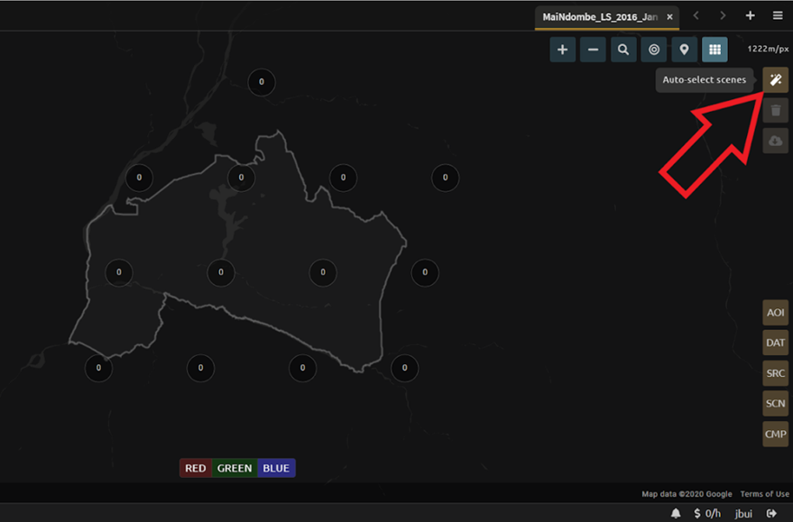The height and width of the screenshot is (522, 793).
Task: Open the SRC sources panel button
Action: tap(775, 373)
